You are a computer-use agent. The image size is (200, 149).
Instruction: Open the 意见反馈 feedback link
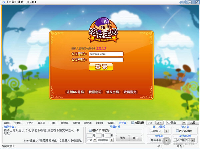(101, 49)
